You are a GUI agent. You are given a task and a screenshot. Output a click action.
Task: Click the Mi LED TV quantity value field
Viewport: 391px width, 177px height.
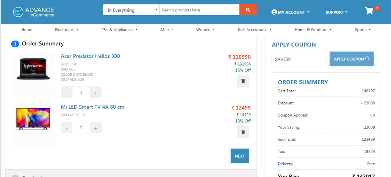81,127
